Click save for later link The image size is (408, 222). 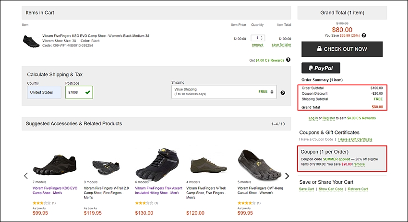(x=281, y=45)
